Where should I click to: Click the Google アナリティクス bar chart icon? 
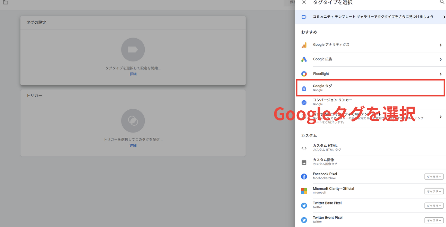(x=304, y=45)
